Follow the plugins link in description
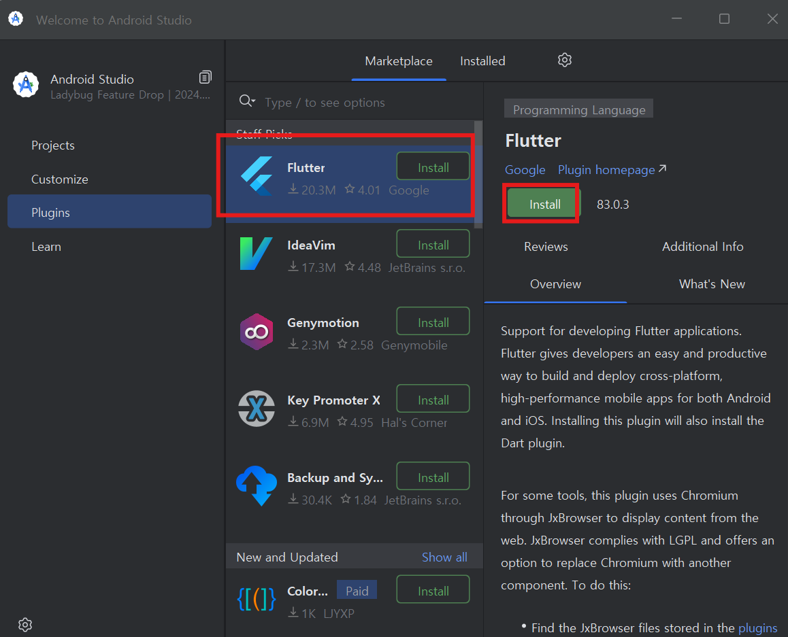Screen dimensions: 788x637 [x=758, y=628]
